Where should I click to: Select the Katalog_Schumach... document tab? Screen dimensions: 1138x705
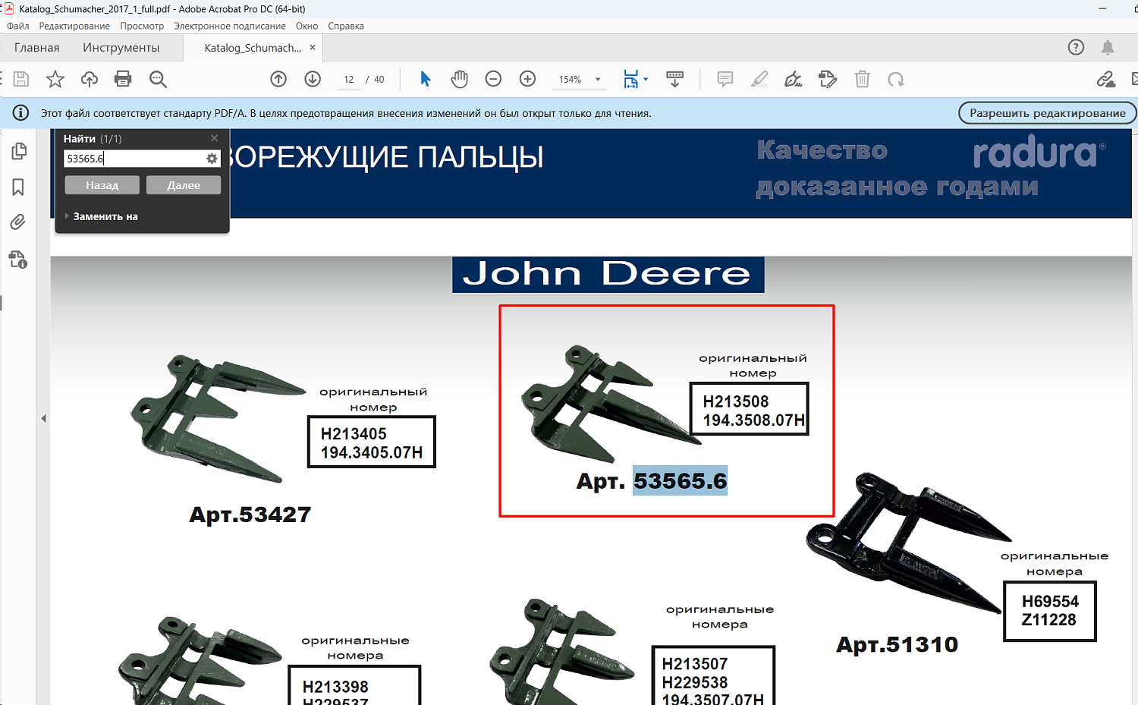coord(253,47)
